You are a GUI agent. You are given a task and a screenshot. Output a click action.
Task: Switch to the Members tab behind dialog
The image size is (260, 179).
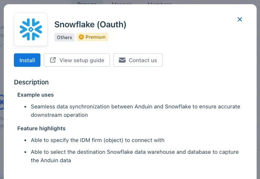(x=160, y=3)
